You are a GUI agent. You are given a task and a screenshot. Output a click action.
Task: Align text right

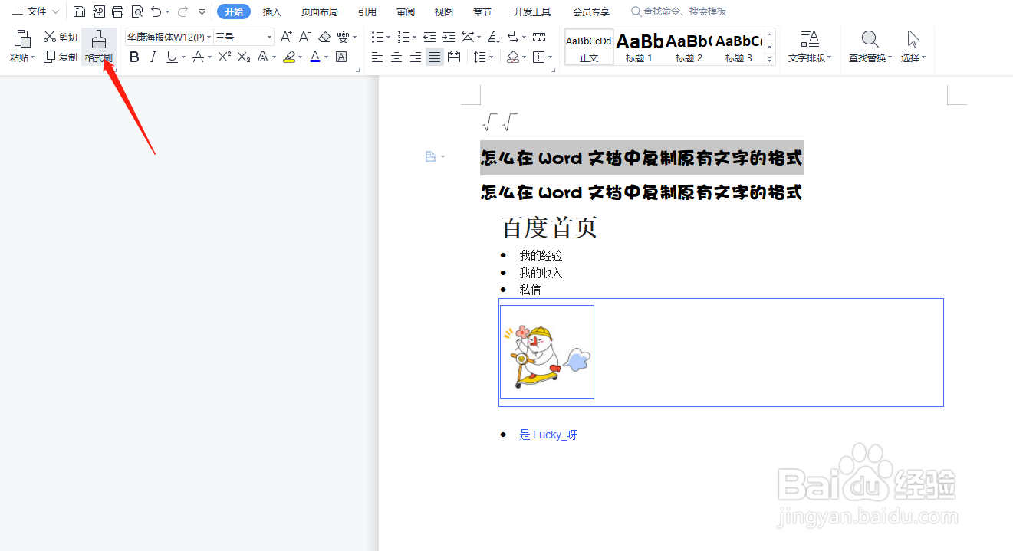click(416, 57)
